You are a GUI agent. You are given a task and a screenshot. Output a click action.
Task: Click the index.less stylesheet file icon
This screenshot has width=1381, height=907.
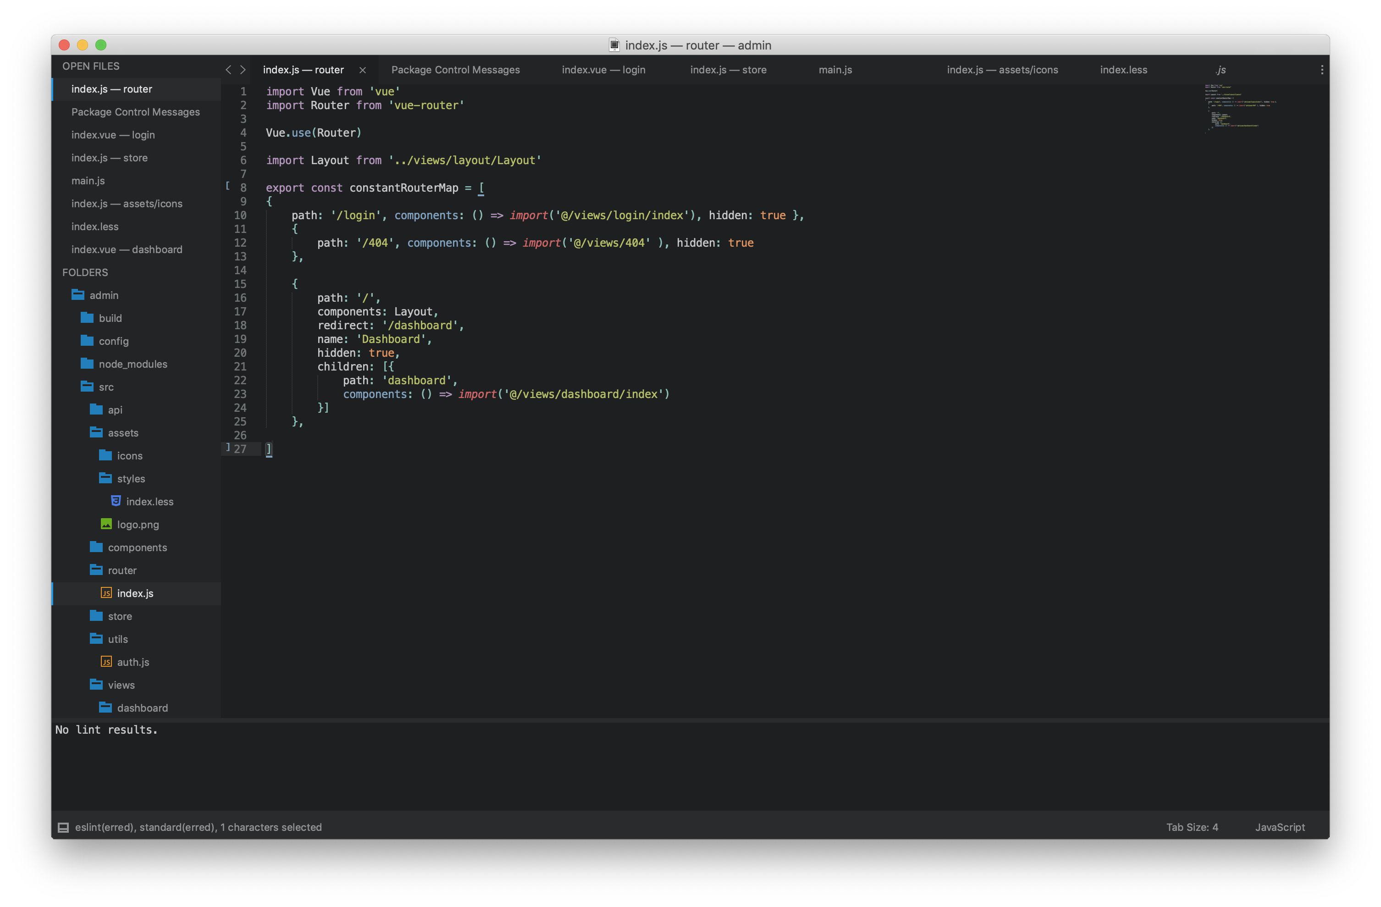(116, 501)
